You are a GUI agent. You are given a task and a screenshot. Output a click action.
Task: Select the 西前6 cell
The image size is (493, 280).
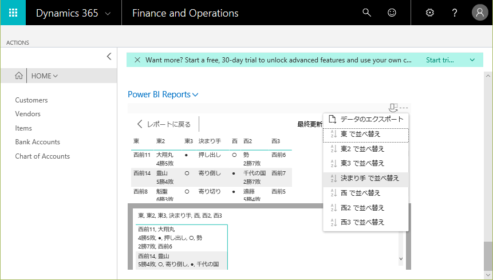click(x=279, y=155)
